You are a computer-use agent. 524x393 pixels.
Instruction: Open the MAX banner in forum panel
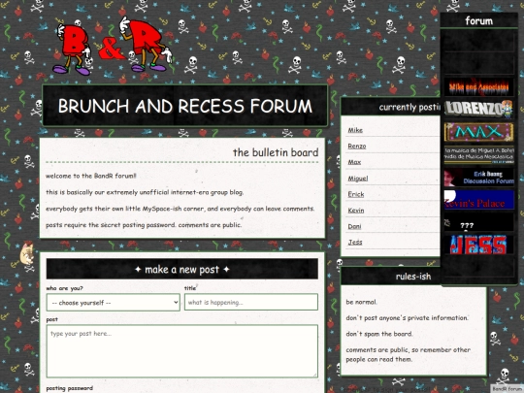coord(479,132)
